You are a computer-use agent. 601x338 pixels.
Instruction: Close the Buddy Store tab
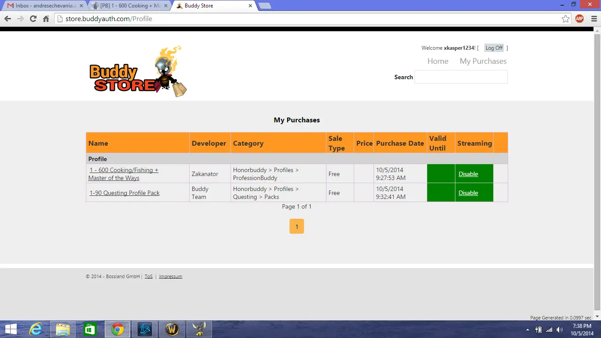pos(250,6)
